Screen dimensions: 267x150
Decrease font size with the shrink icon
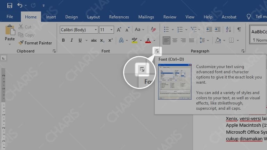pos(127,30)
